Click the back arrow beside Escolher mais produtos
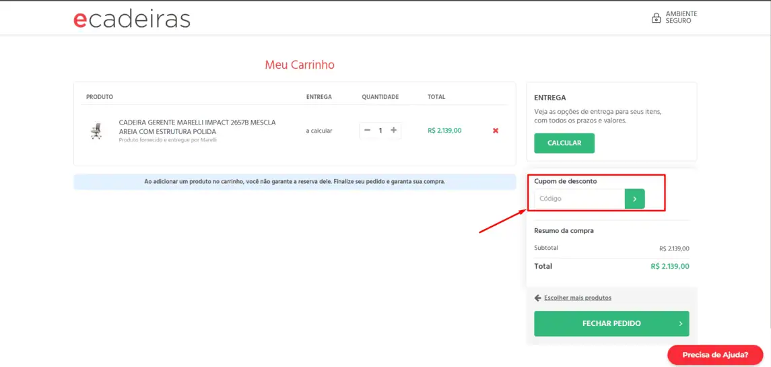Screen dimensions: 771x367 pos(537,298)
